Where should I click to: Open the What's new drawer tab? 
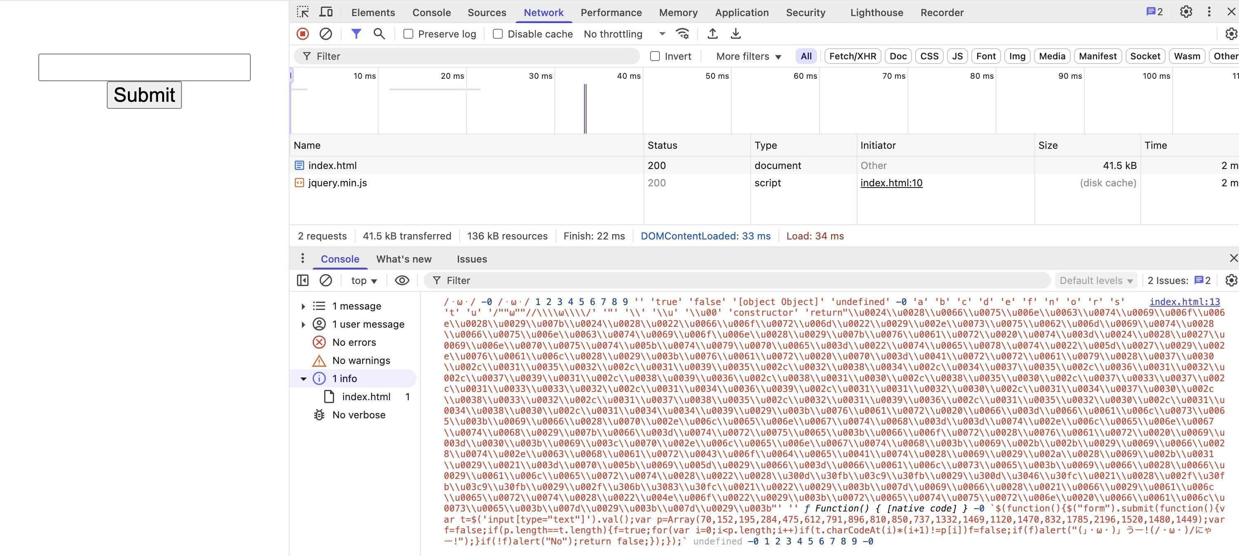(403, 259)
